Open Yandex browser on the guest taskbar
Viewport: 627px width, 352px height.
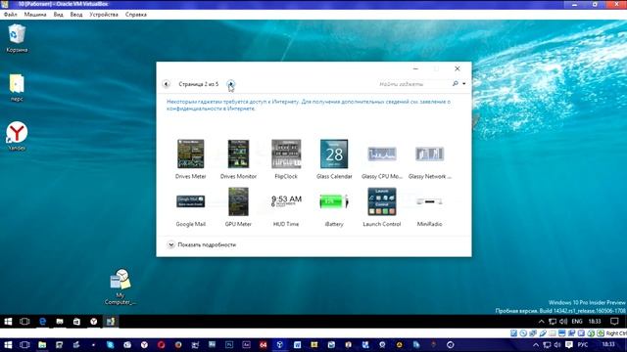click(94, 322)
